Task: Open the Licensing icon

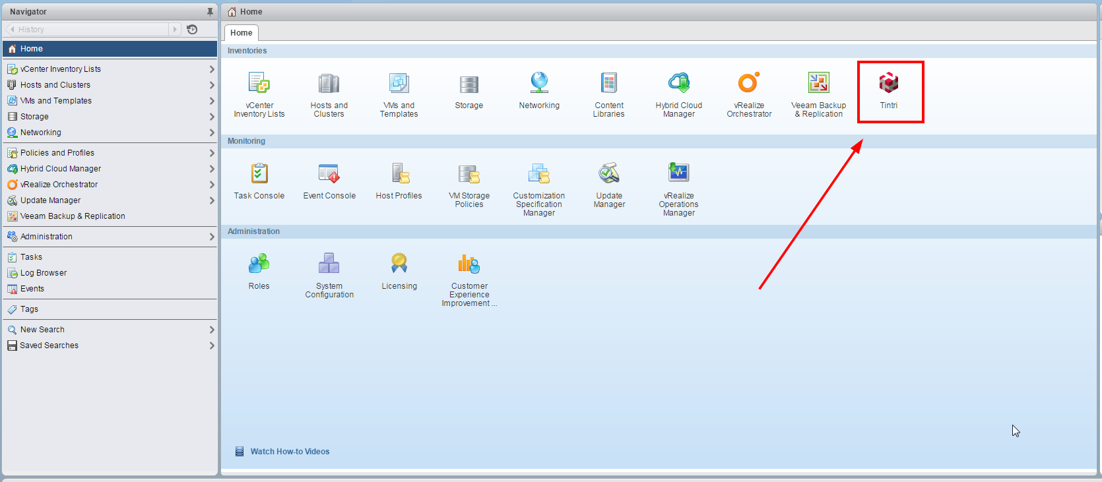Action: 399,264
